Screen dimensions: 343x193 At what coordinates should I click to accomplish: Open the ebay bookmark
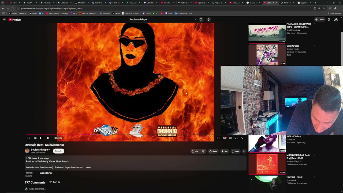pyautogui.click(x=65, y=13)
